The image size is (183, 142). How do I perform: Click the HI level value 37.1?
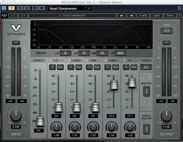(x=130, y=116)
